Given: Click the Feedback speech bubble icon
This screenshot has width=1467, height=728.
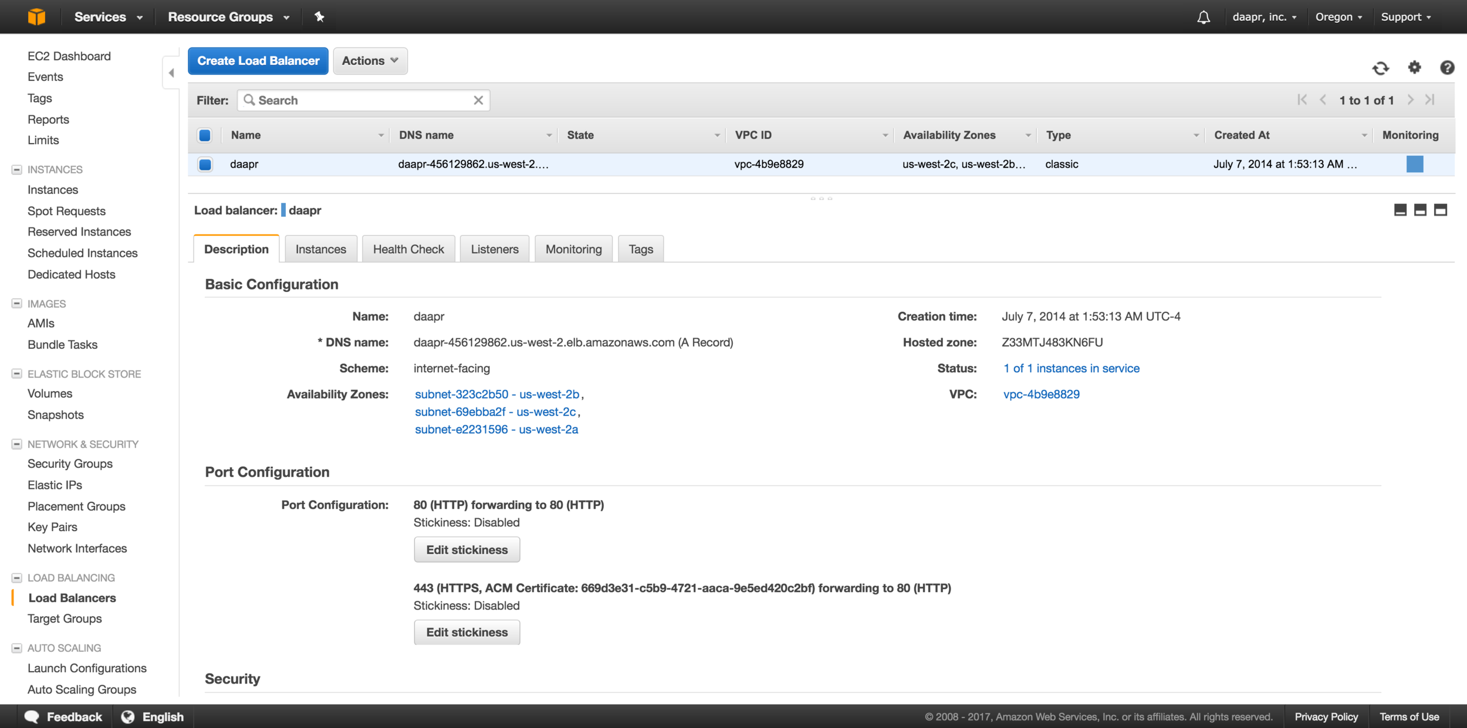Looking at the screenshot, I should 32,716.
